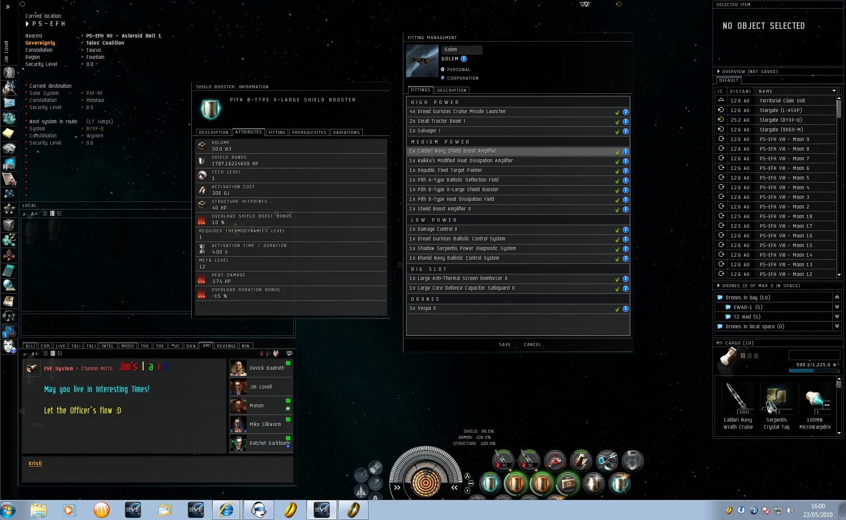
Task: Toggle the first-aid kit module
Action: (x=568, y=483)
